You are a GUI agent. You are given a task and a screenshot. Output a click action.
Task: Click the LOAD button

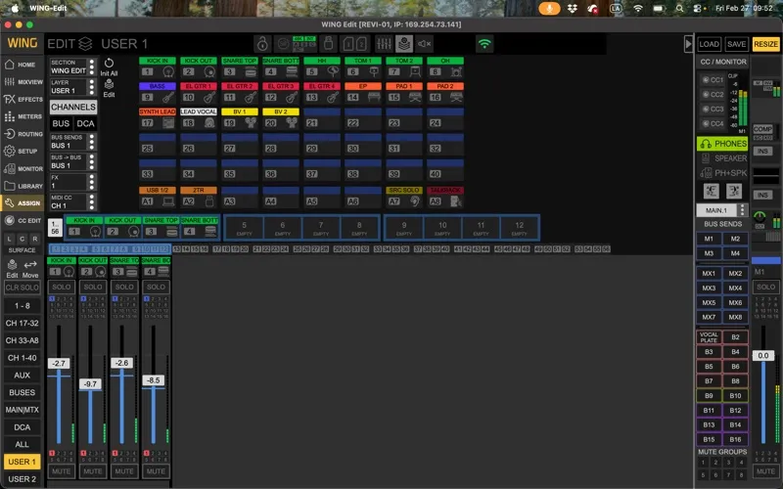pos(709,44)
